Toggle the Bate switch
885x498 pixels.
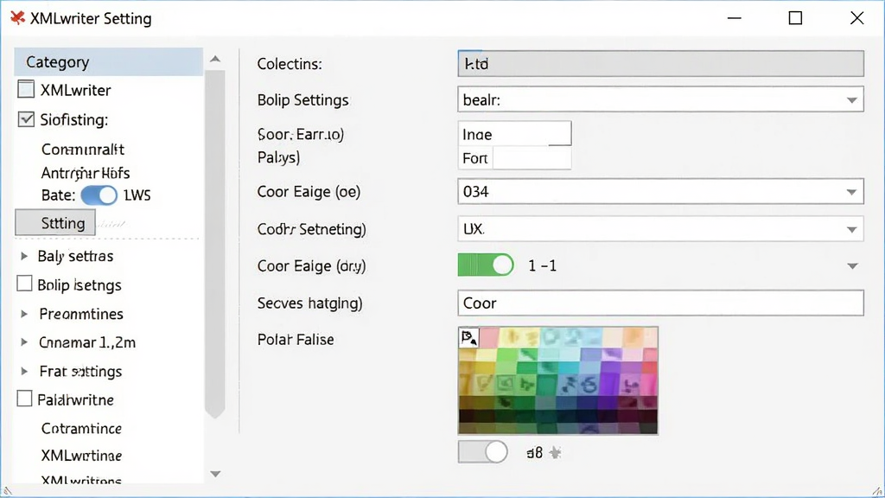pos(99,195)
